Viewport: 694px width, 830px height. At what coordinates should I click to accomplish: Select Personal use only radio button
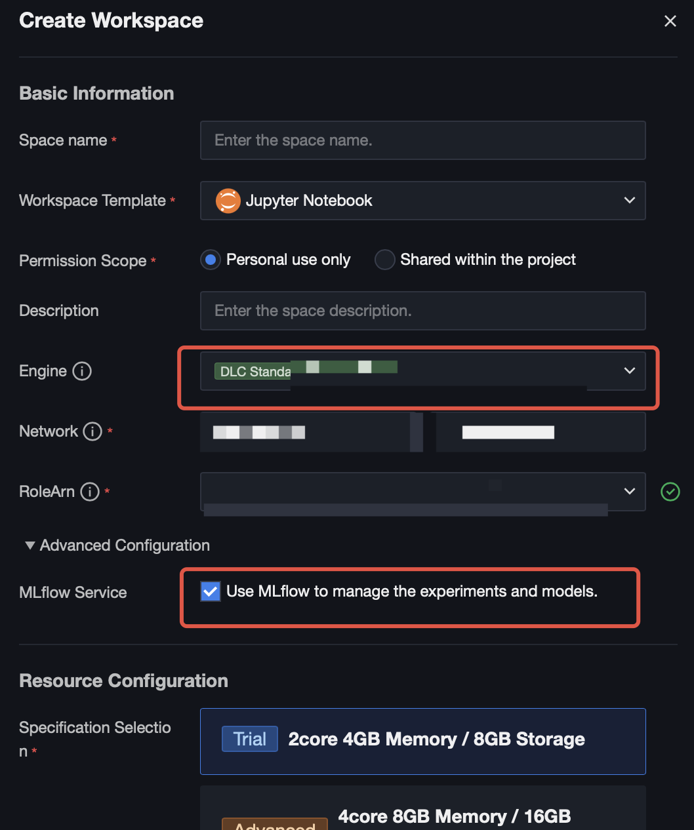(211, 260)
